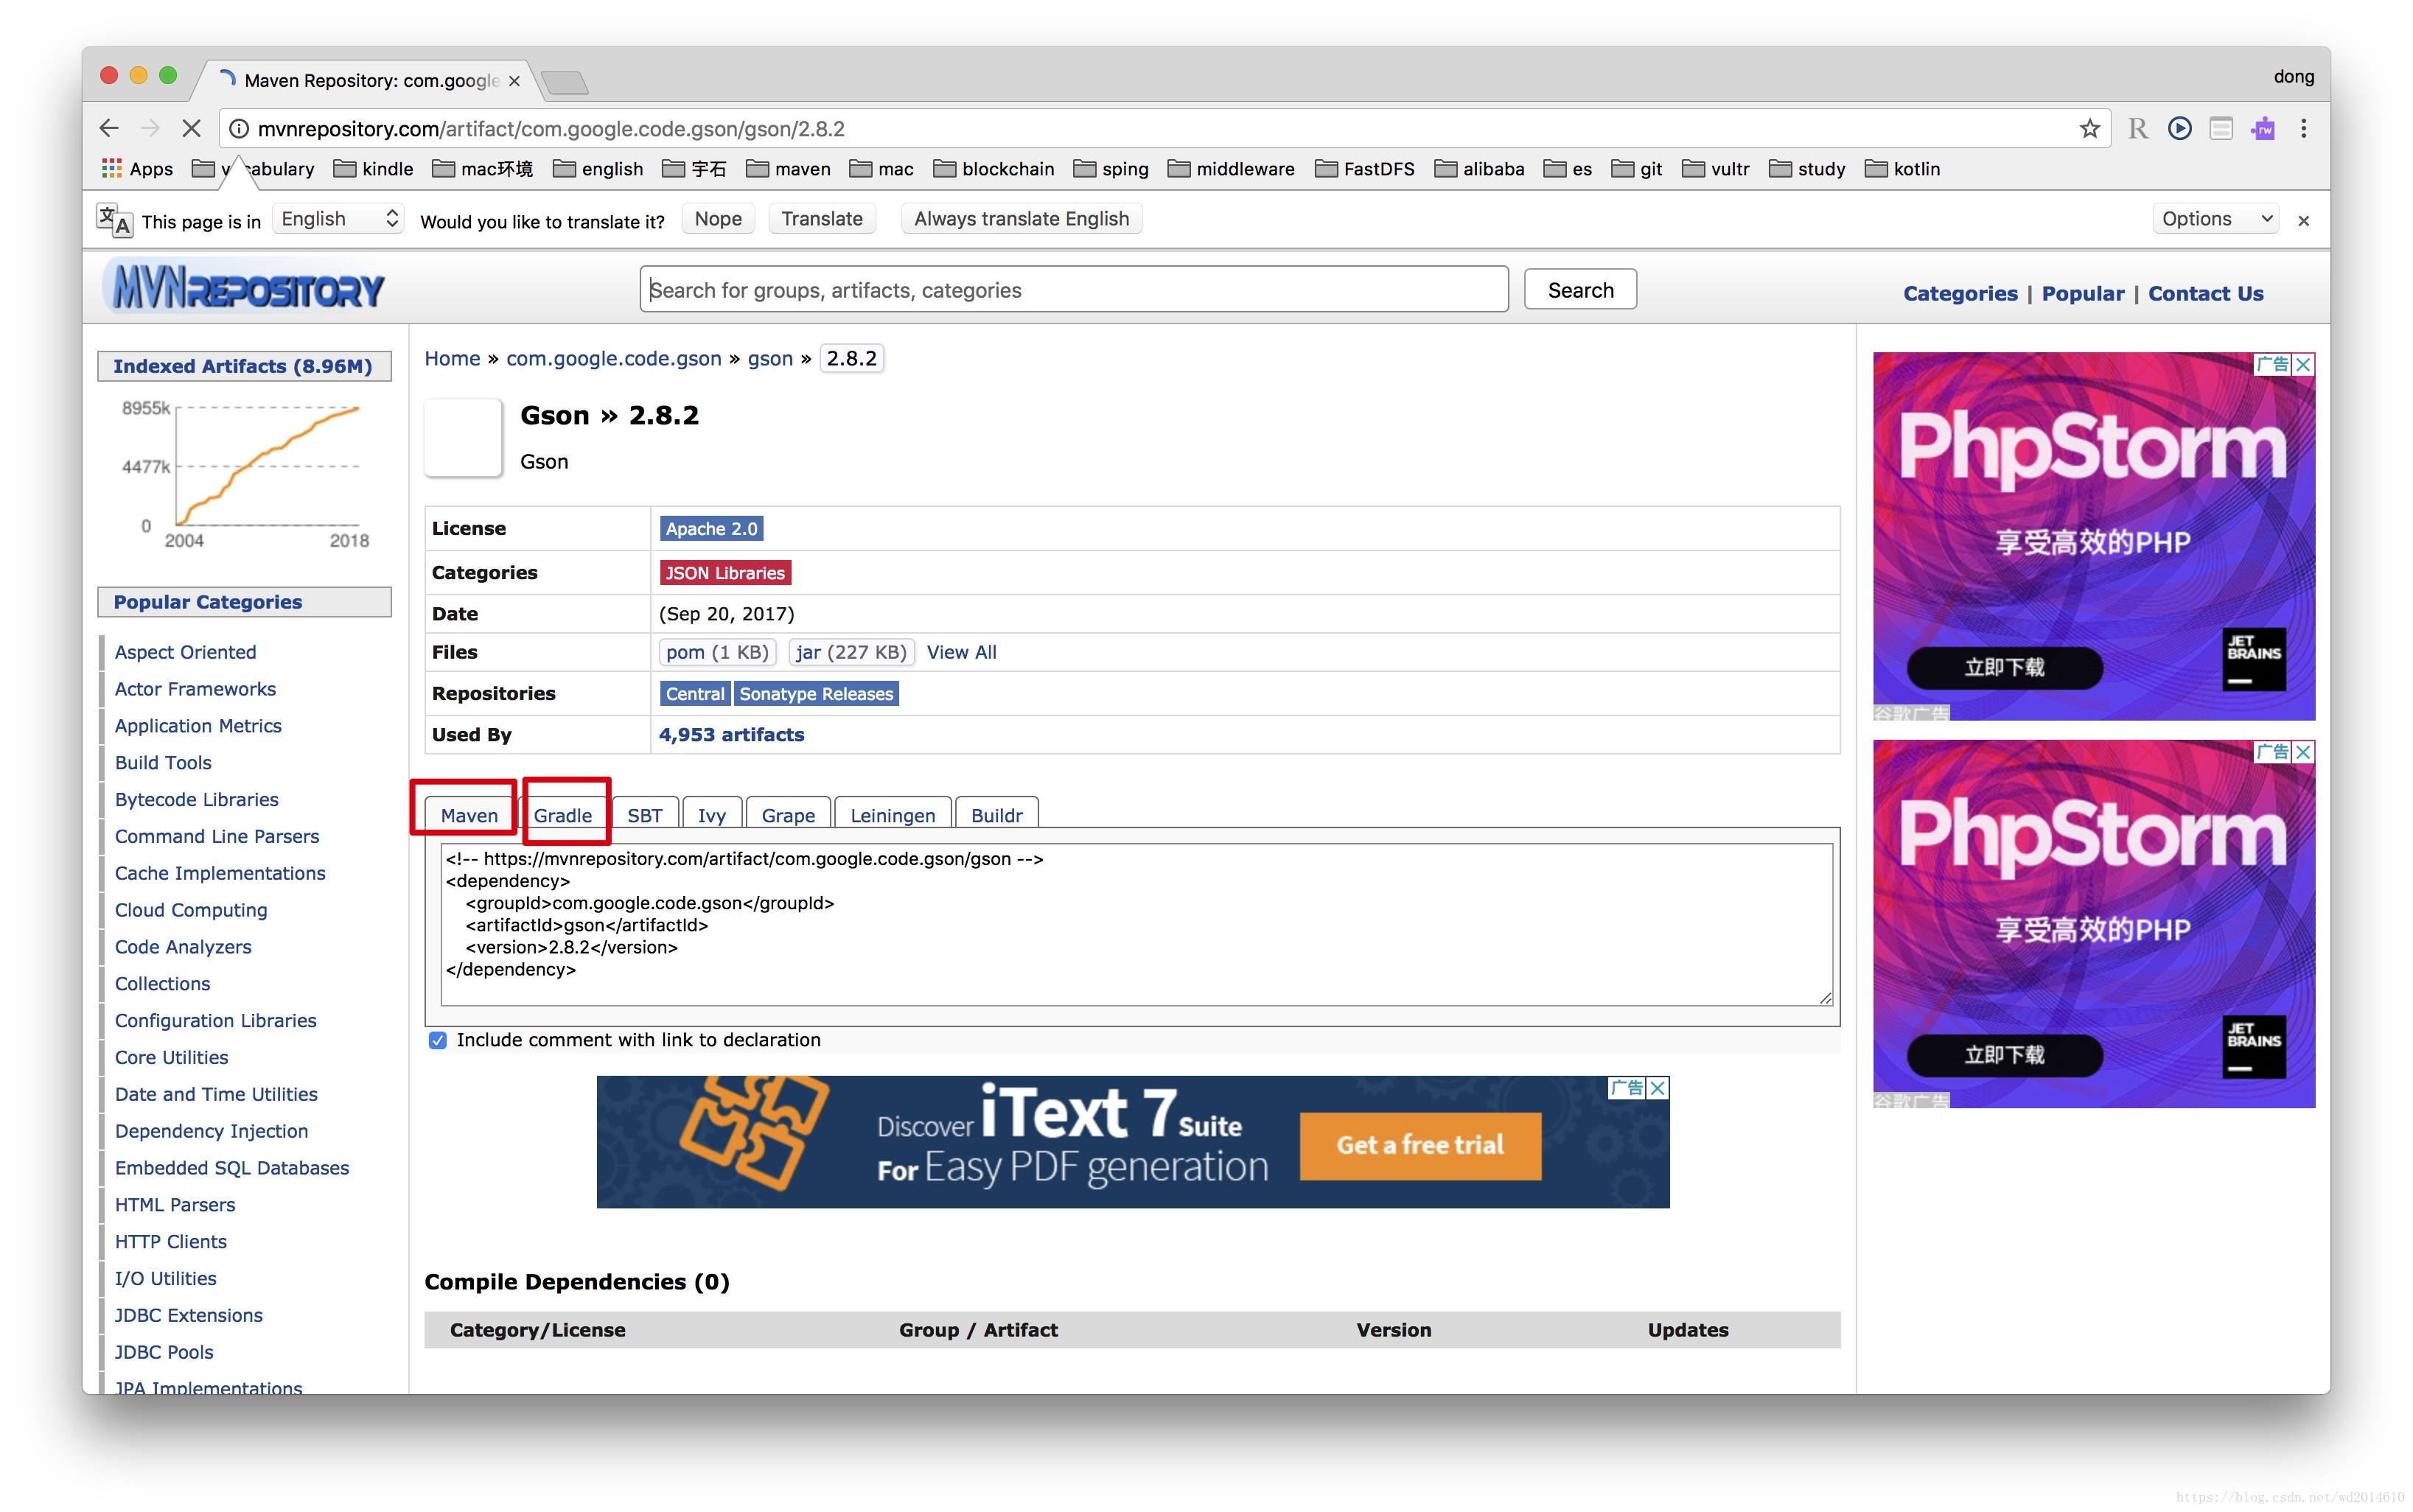2413x1512 pixels.
Task: Click the View All files link
Action: pos(961,652)
